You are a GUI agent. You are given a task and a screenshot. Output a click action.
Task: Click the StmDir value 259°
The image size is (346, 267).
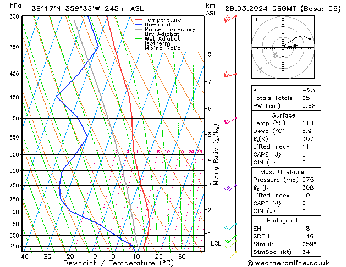[309, 244]
